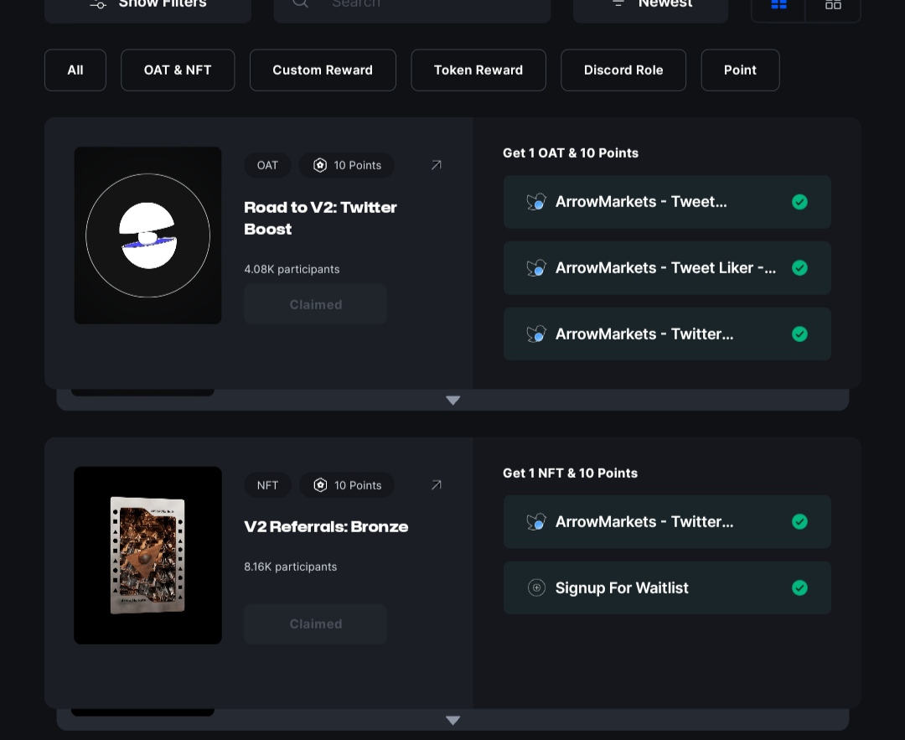This screenshot has height=740, width=905.
Task: Click Claimed button under Road to V2
Action: tap(315, 304)
